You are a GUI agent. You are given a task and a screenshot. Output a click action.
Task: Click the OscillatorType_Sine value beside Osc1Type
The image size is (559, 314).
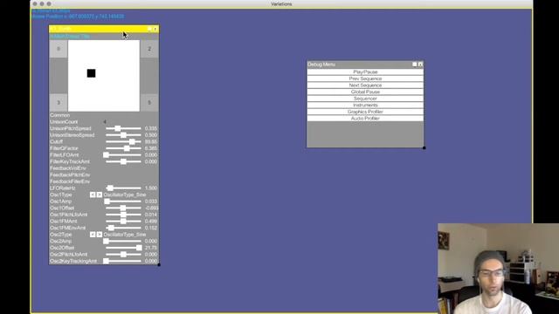pyautogui.click(x=125, y=195)
